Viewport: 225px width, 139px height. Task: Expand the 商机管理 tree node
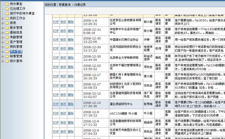pos(3,47)
